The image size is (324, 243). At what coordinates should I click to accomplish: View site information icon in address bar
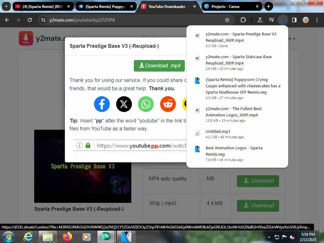pos(43,20)
